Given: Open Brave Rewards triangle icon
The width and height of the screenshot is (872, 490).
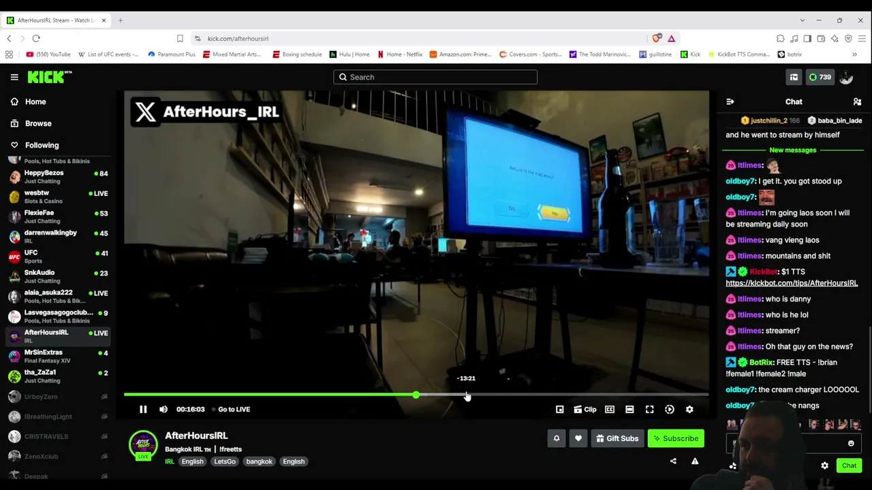Looking at the screenshot, I should (671, 38).
